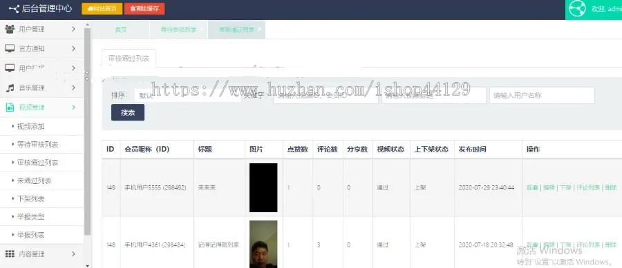Switch to the 等待审核列表 top tab
The width and height of the screenshot is (622, 268).
coord(178,30)
